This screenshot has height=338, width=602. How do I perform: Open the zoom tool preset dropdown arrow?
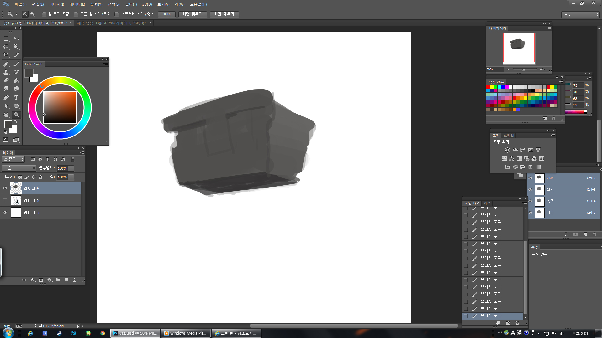16,14
